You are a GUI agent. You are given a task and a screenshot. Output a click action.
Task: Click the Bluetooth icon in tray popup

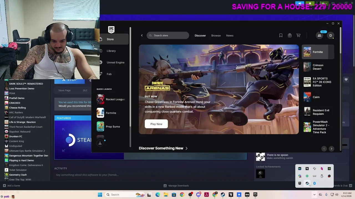(315, 183)
